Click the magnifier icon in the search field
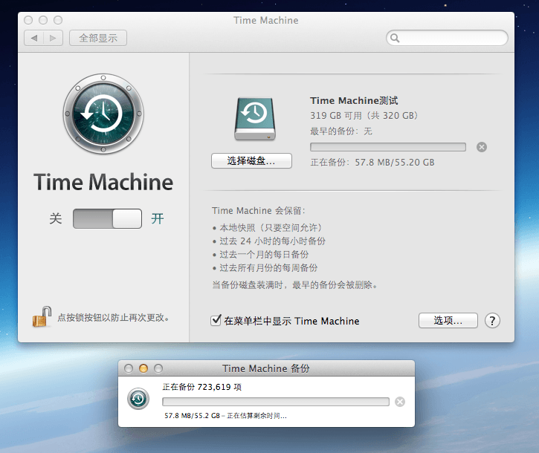The image size is (539, 453). 395,38
